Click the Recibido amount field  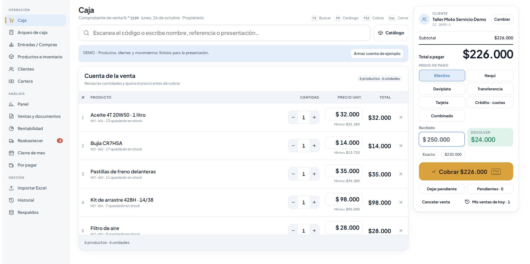click(442, 139)
